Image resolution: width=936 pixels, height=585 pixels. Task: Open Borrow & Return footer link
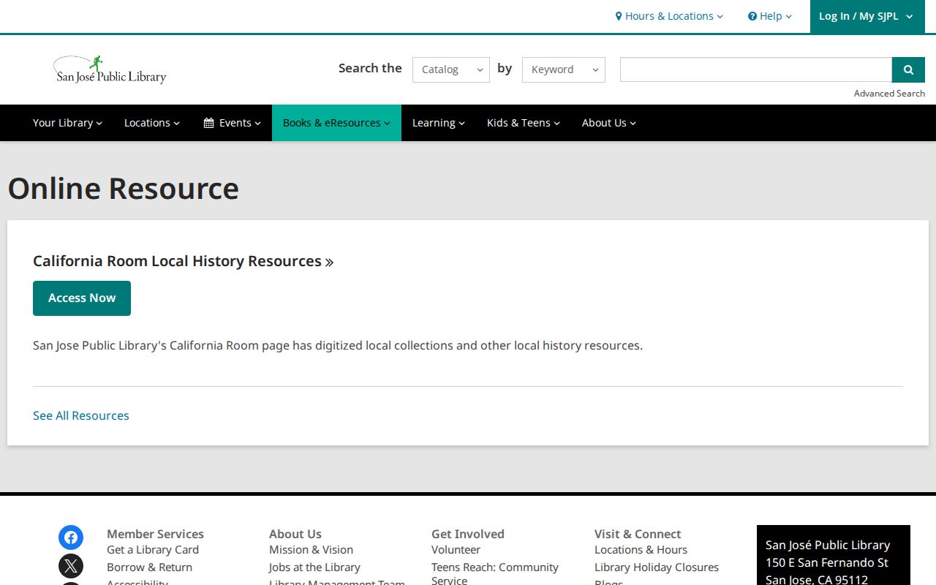pyautogui.click(x=149, y=567)
